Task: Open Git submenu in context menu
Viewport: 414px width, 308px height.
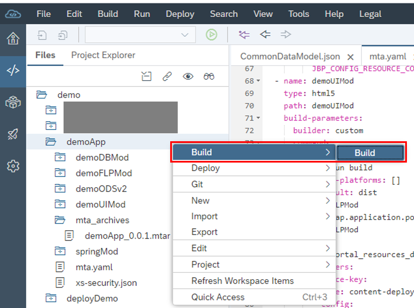Action: (x=254, y=184)
